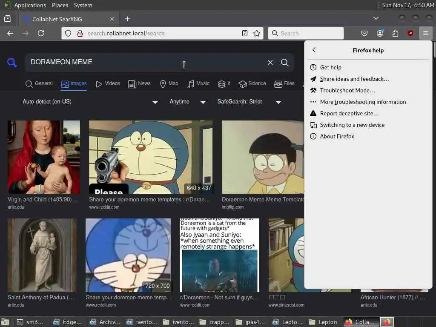Switch to Lepton folder taskbar item
436x327 pixels.
pyautogui.click(x=324, y=322)
